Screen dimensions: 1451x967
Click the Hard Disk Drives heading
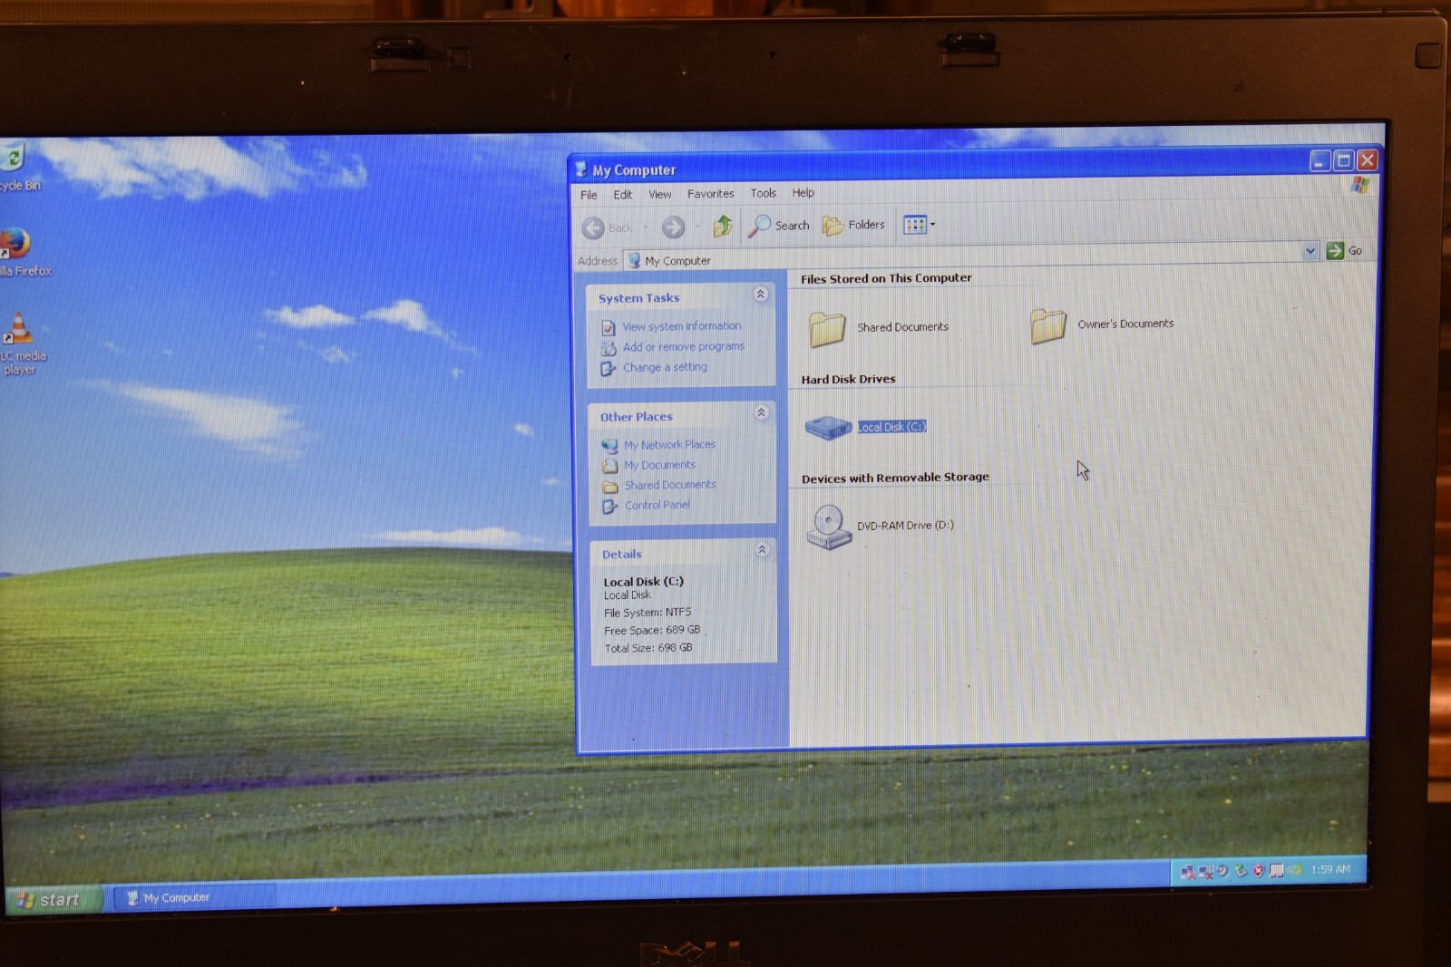coord(848,379)
